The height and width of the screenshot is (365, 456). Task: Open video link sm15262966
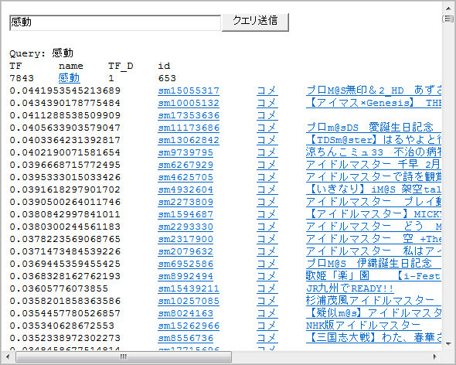click(x=189, y=326)
